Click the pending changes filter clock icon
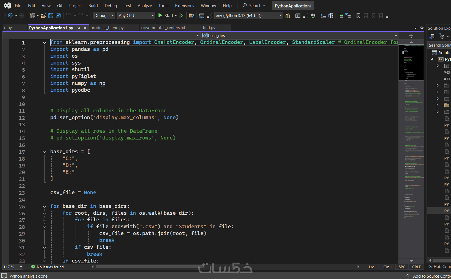Viewport: 451px width, 279px height. click(442, 36)
